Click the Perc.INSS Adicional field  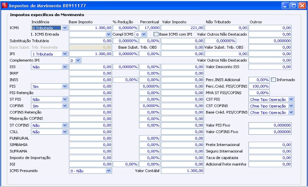point(259,80)
